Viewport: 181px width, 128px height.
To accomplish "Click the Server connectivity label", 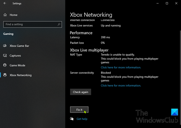I will click(x=82, y=73).
